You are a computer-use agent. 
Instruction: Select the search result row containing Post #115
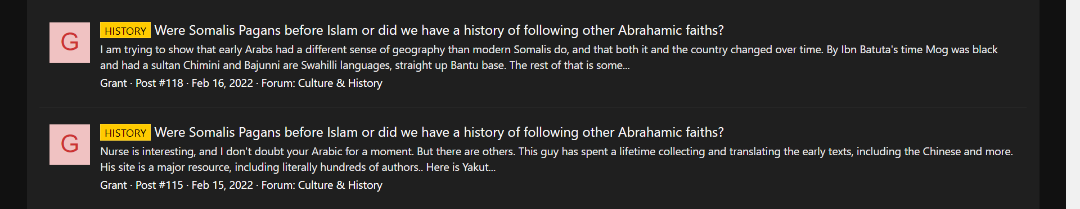point(533,158)
